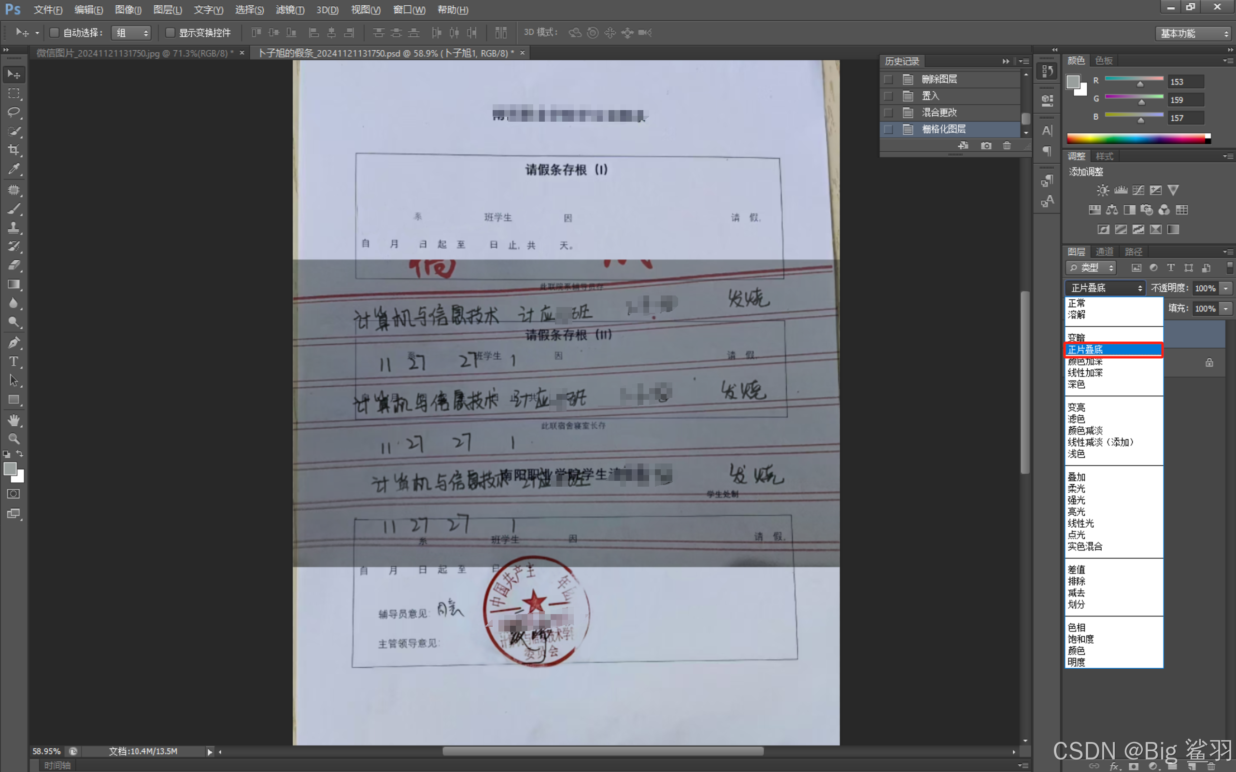
Task: Click the history trash delete icon
Action: coord(1007,146)
